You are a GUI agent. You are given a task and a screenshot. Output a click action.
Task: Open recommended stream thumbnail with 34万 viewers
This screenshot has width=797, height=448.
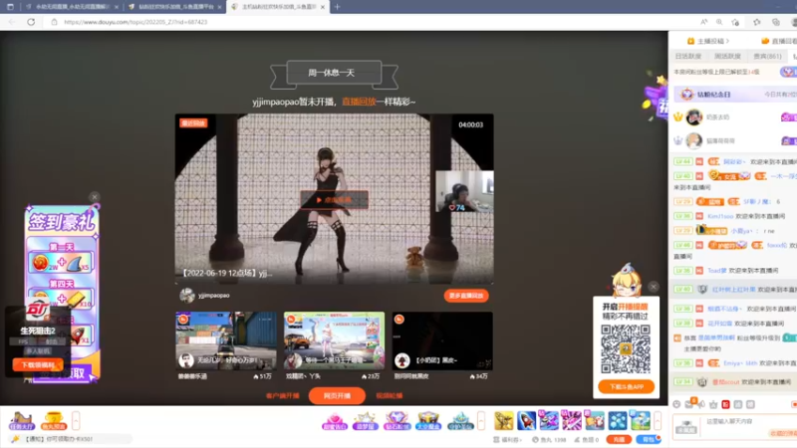click(x=442, y=340)
